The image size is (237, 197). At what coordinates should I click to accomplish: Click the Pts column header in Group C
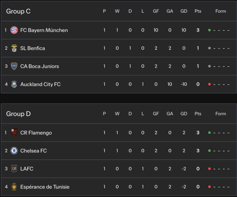(198, 11)
